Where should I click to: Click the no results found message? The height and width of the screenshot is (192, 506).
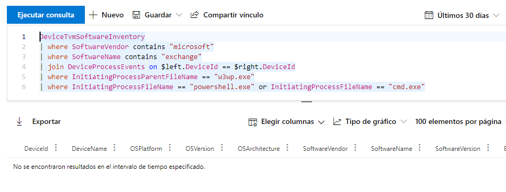click(x=109, y=167)
